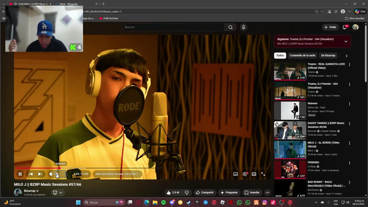Pause the video playback
This screenshot has width=368, height=207.
(20, 174)
